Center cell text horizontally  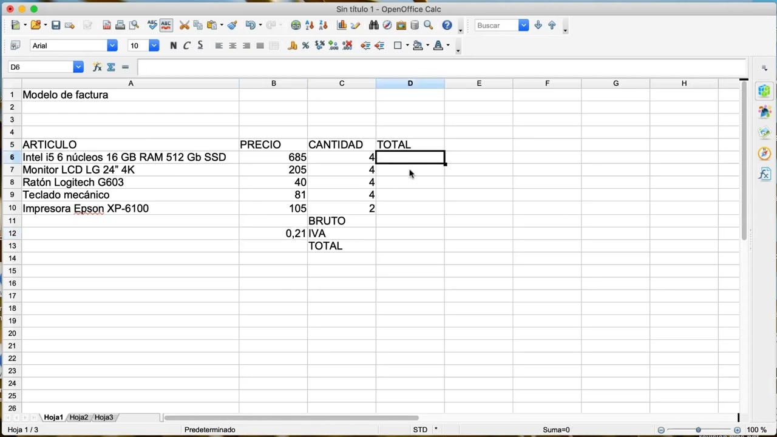[x=232, y=46]
